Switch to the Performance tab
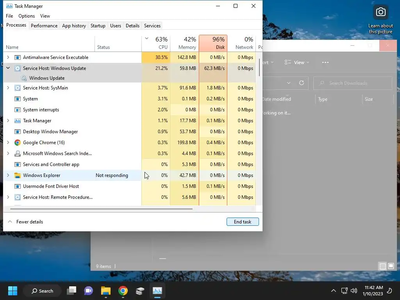 tap(44, 26)
